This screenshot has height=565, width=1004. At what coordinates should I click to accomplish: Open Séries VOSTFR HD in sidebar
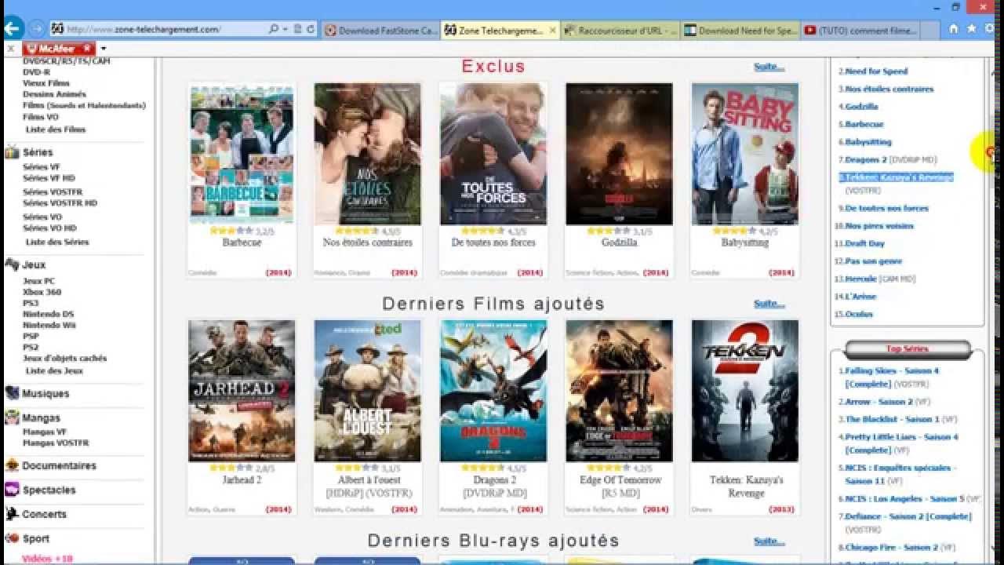(x=60, y=203)
